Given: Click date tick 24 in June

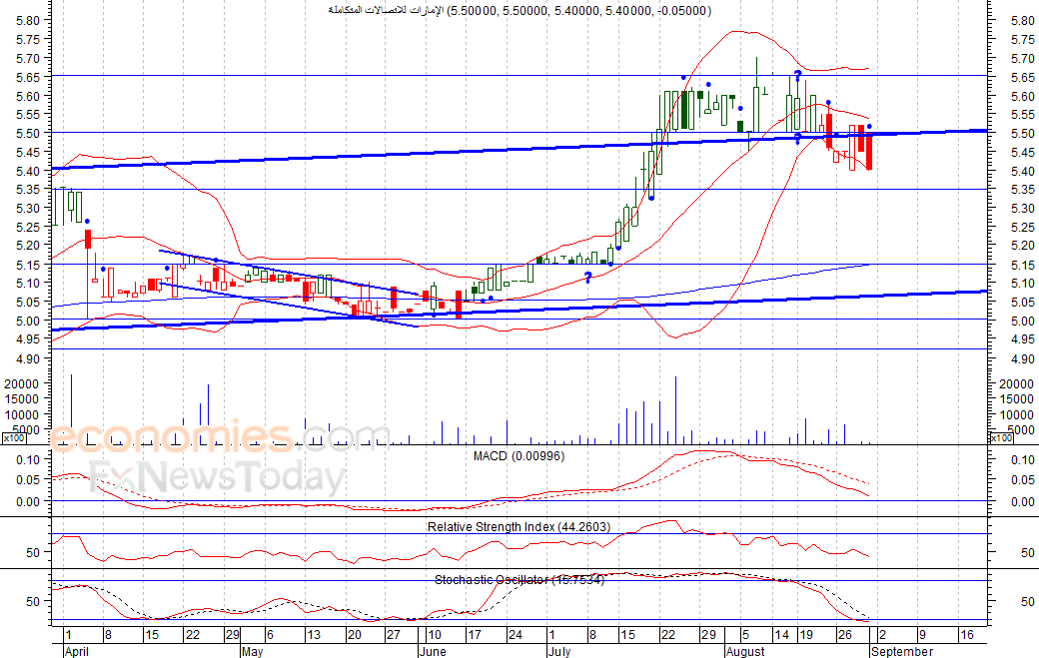Looking at the screenshot, I should pyautogui.click(x=515, y=635).
